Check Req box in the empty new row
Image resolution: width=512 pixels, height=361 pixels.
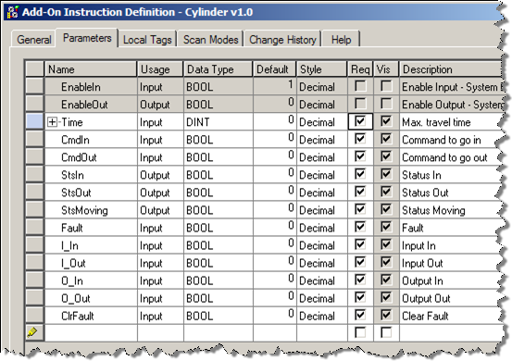click(360, 333)
